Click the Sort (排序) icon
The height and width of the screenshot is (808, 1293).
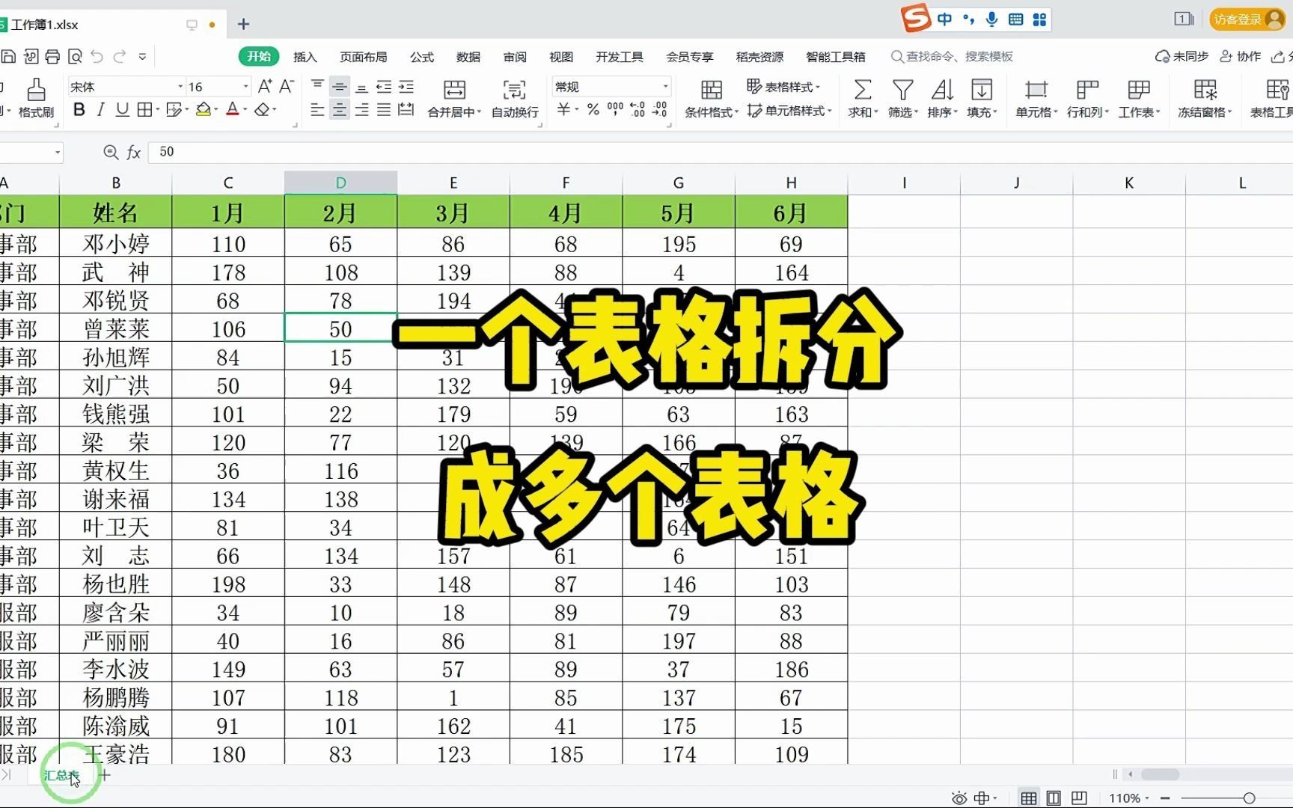[942, 91]
